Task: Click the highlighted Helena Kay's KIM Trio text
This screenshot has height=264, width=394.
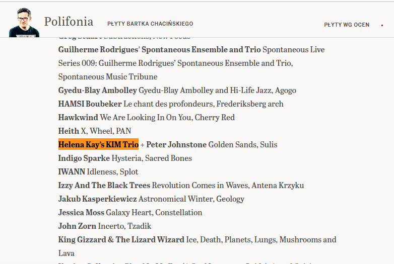Action: pyautogui.click(x=98, y=144)
